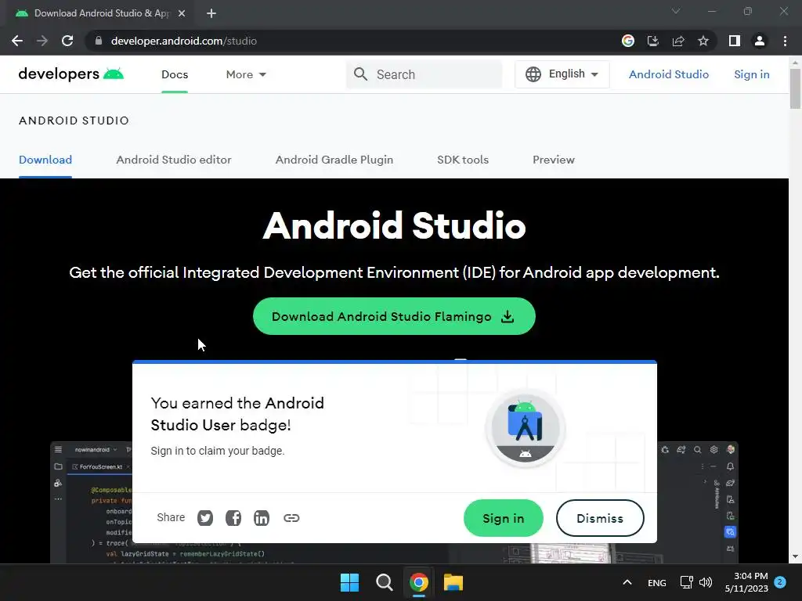Click the scrollbar down arrow
The image size is (802, 601).
tap(795, 556)
